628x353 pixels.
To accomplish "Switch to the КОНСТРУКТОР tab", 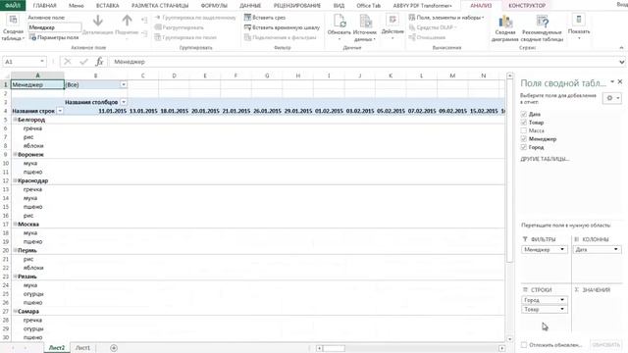I will pyautogui.click(x=527, y=6).
